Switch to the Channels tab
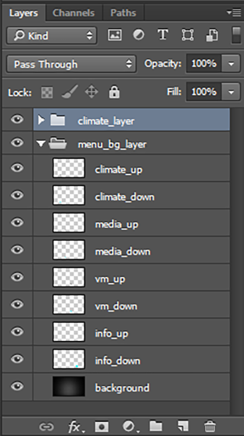This screenshot has width=244, height=436. click(73, 13)
